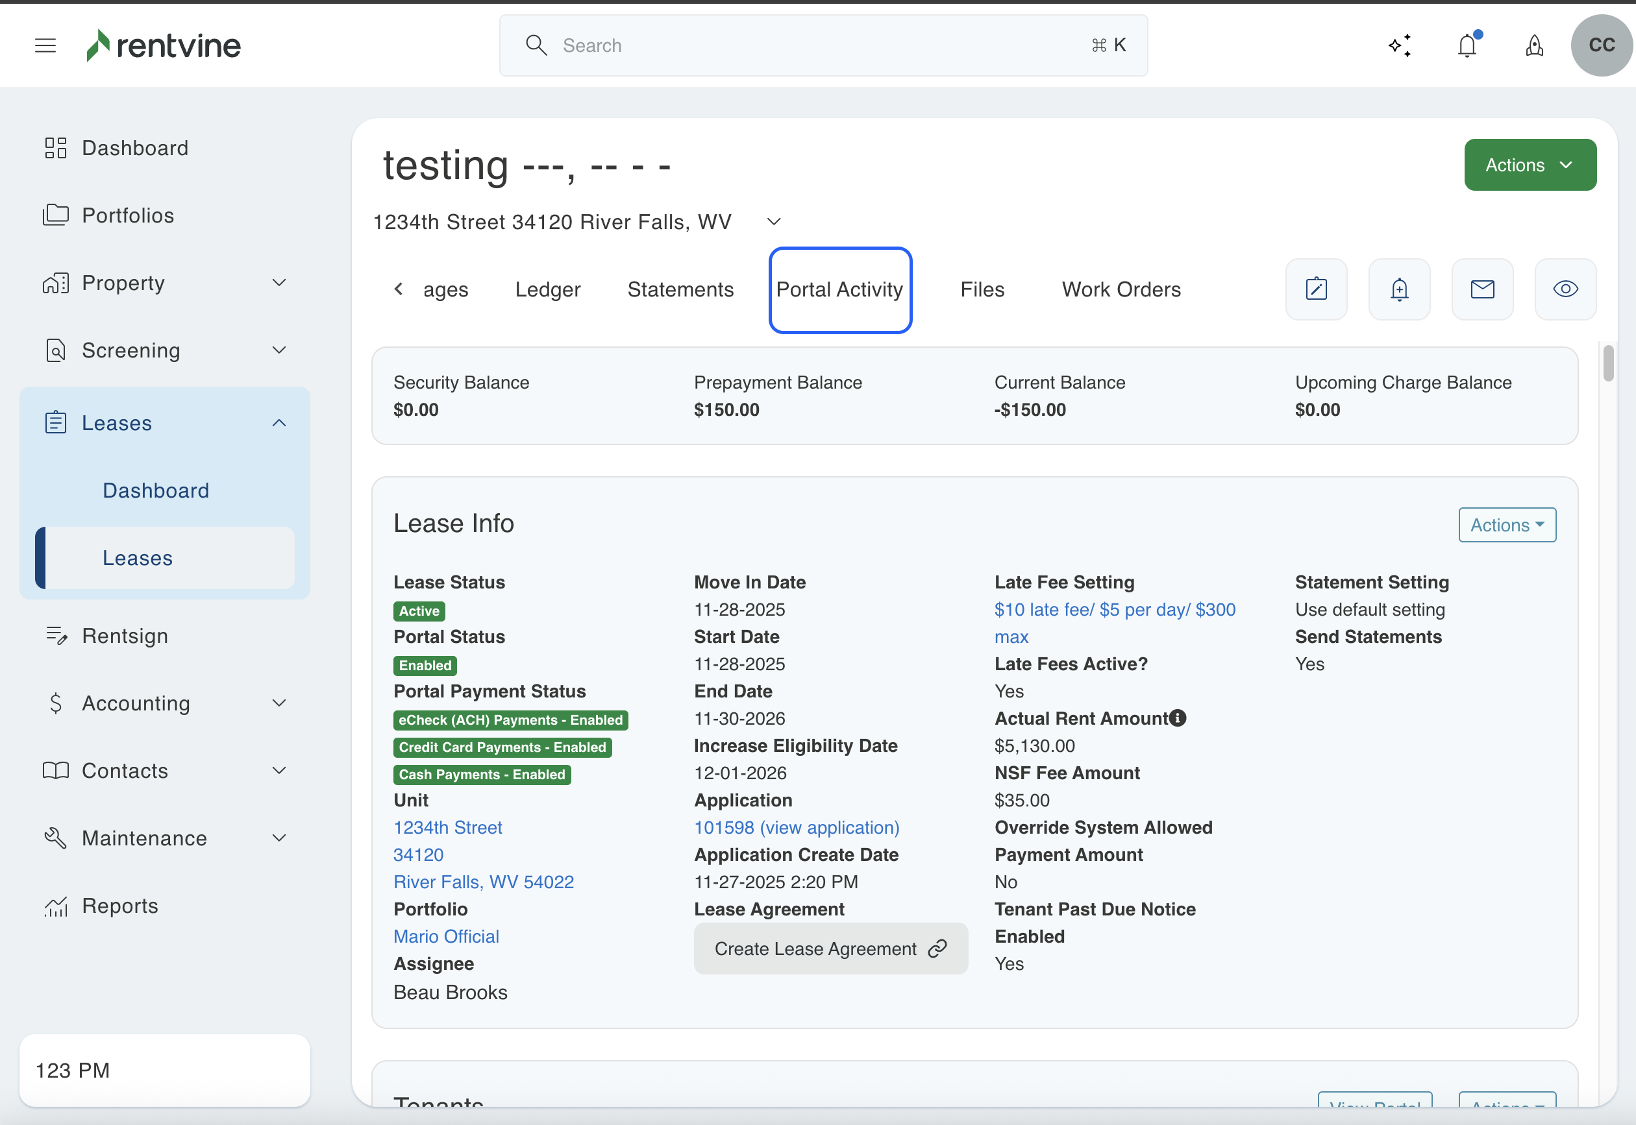Expand the Accounting sidebar menu

(x=279, y=703)
